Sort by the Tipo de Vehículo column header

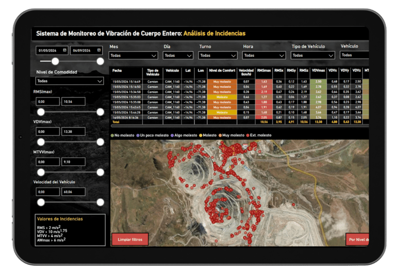pos(153,73)
